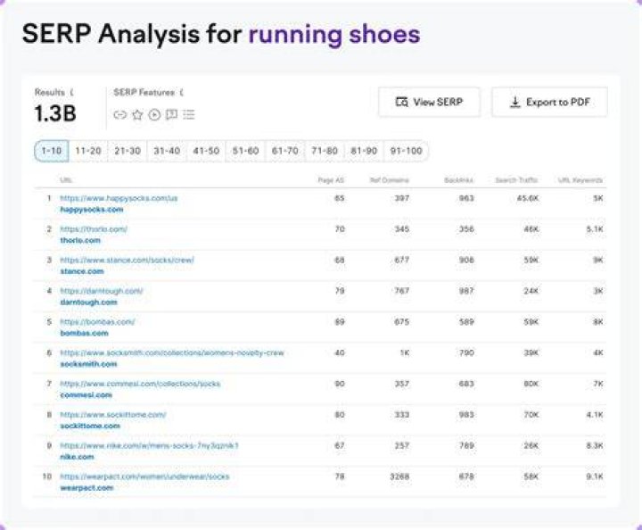
Task: Click the socksmith.com domain link
Action: (88, 364)
